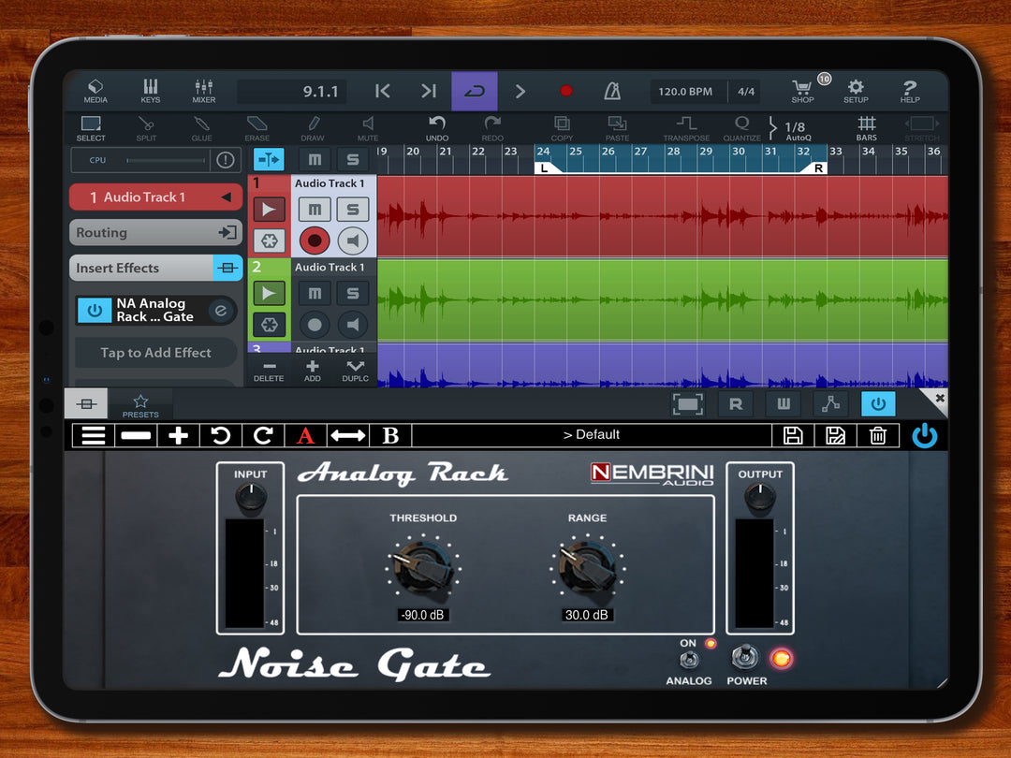Open the Quantize function

[742, 128]
